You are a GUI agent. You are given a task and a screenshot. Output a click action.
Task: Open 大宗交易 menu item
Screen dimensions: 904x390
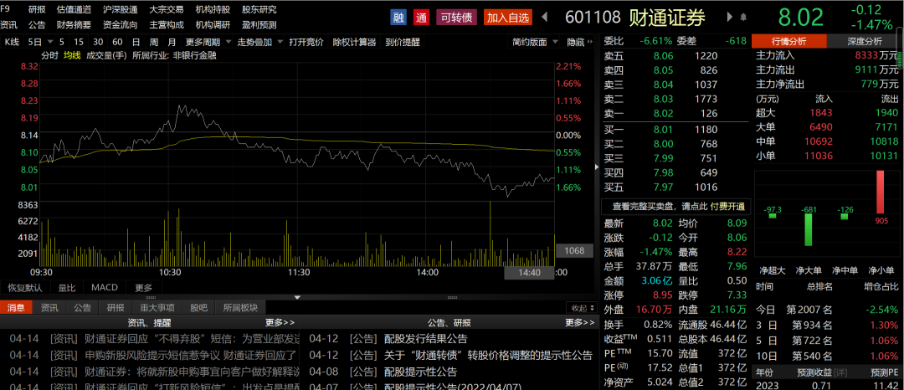pyautogui.click(x=166, y=10)
